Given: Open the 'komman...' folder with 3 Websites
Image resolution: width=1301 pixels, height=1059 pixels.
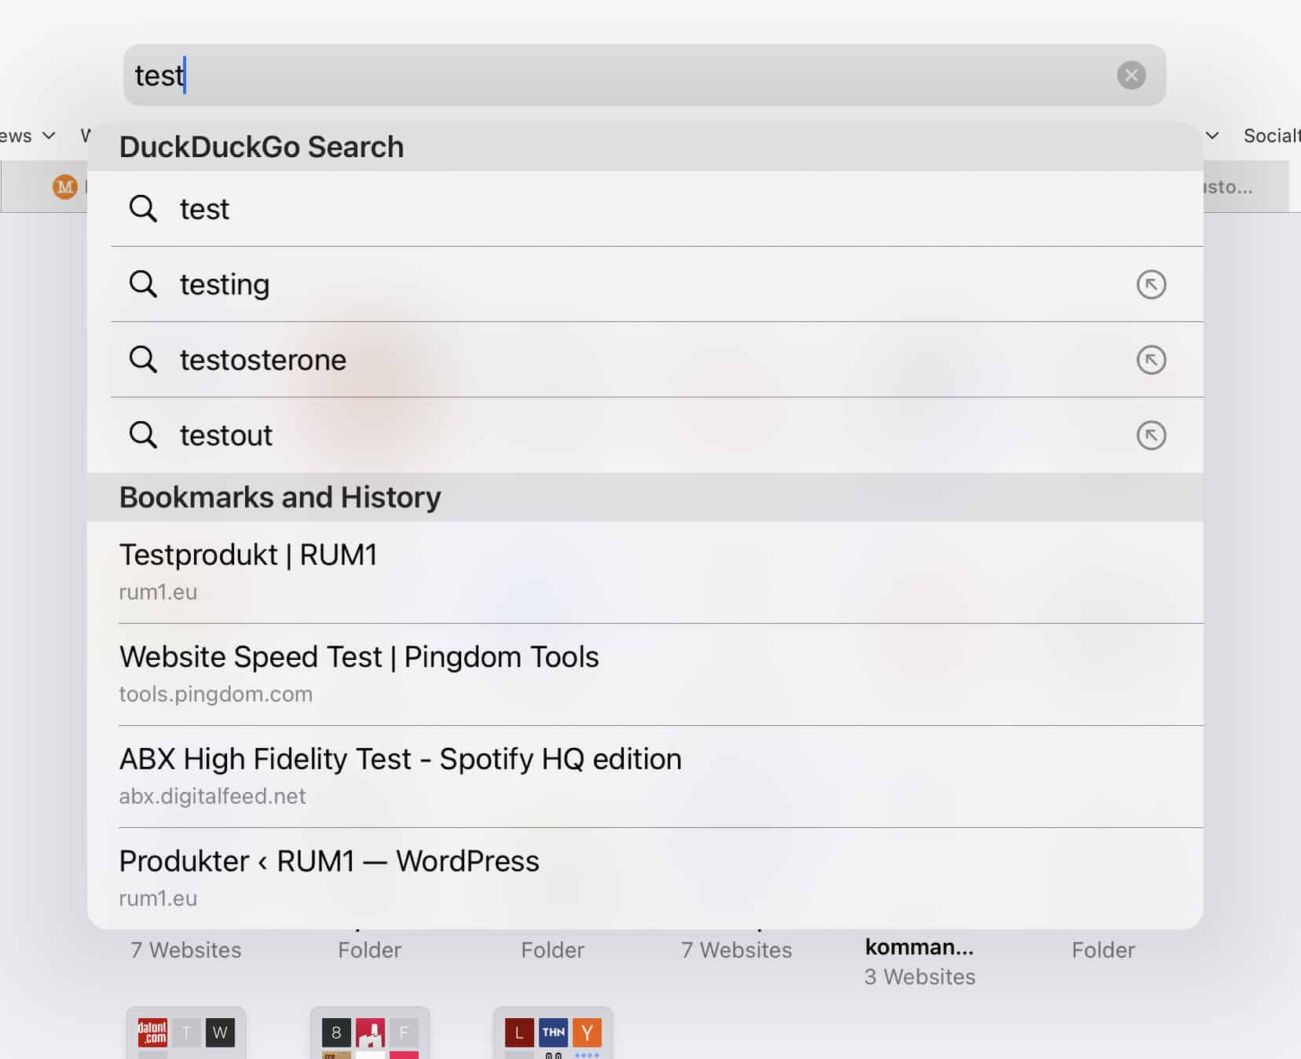Looking at the screenshot, I should pos(920,961).
